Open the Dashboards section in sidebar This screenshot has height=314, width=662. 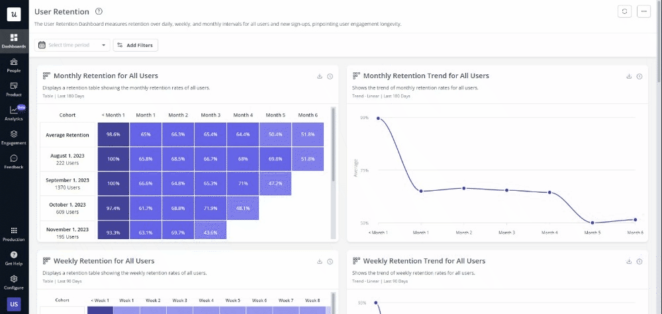[x=13, y=41]
